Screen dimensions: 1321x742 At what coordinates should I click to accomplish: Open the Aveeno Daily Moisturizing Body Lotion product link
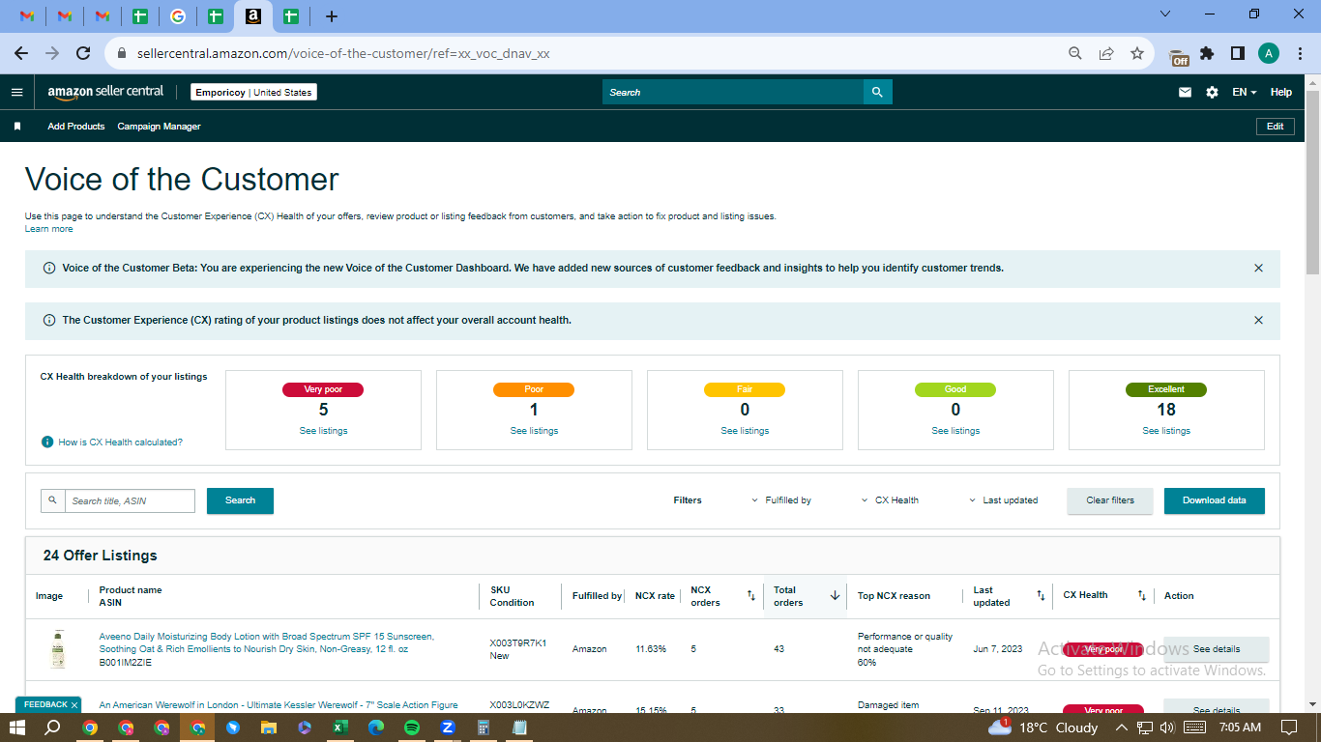267,642
